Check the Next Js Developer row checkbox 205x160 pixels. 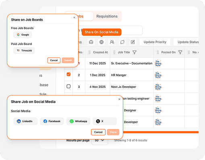68,86
